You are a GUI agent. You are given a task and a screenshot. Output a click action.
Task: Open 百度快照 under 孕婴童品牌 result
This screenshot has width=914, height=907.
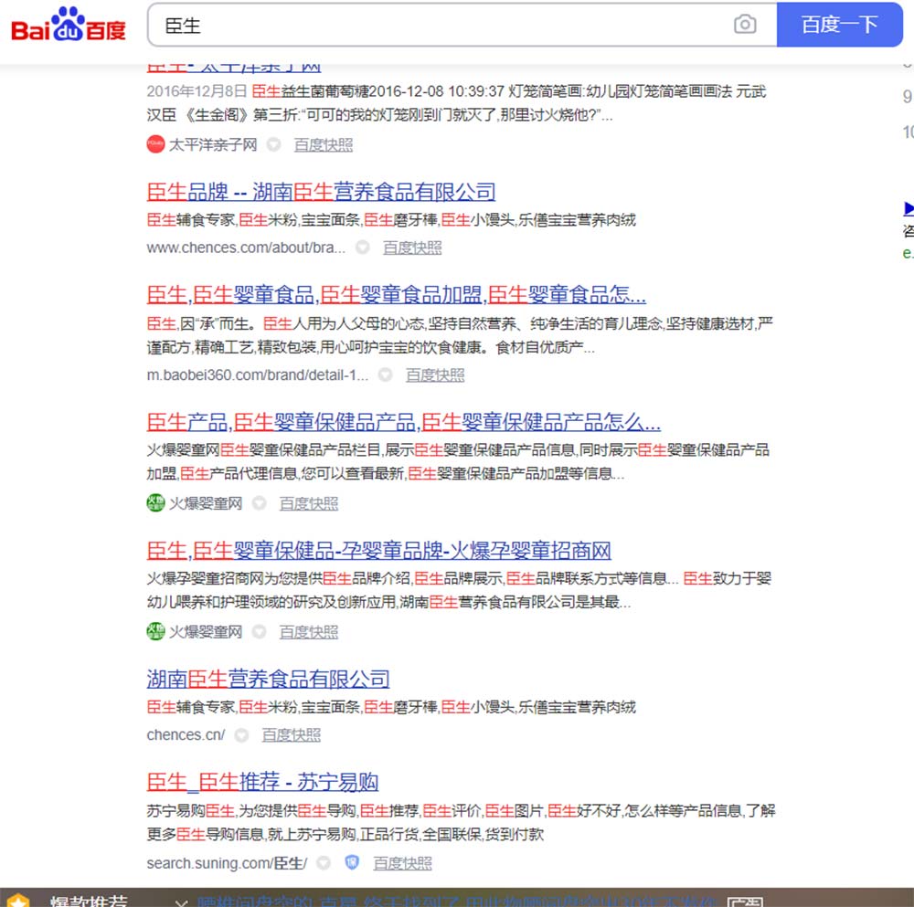click(309, 632)
